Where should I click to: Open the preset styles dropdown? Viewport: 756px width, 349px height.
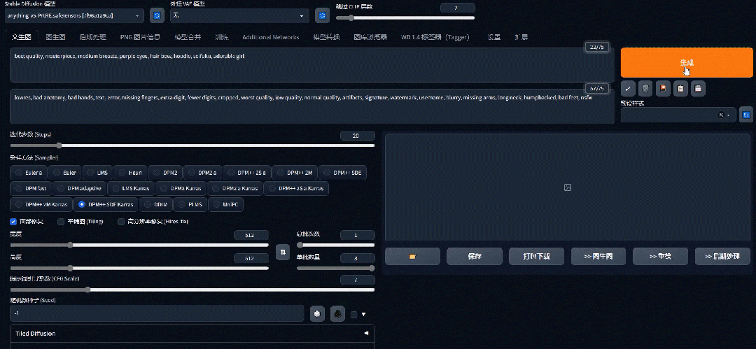click(678, 115)
